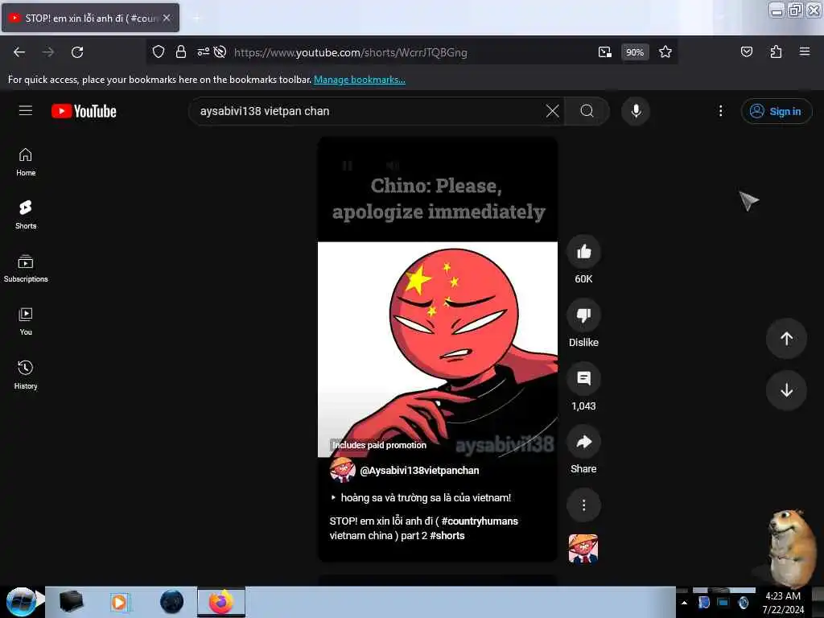Go to previous Short with up arrow
824x618 pixels.
(x=786, y=339)
